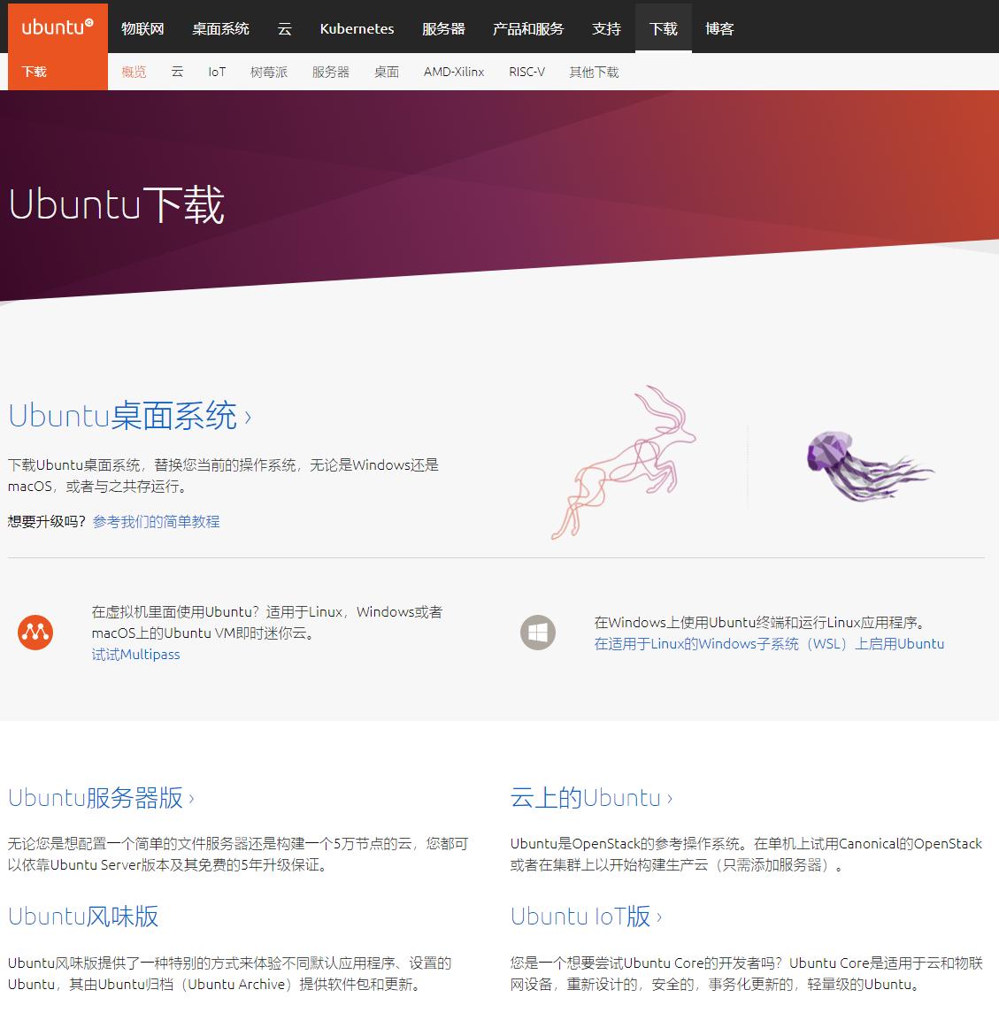
Task: Click the orange Multipass circle icon
Action: 35,633
